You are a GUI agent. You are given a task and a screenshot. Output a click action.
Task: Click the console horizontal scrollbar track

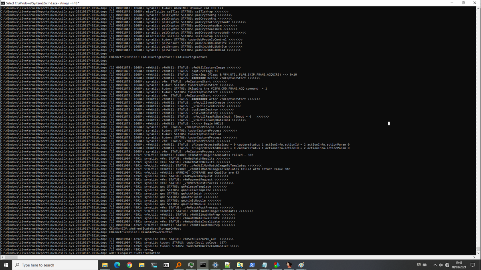click(x=239, y=257)
